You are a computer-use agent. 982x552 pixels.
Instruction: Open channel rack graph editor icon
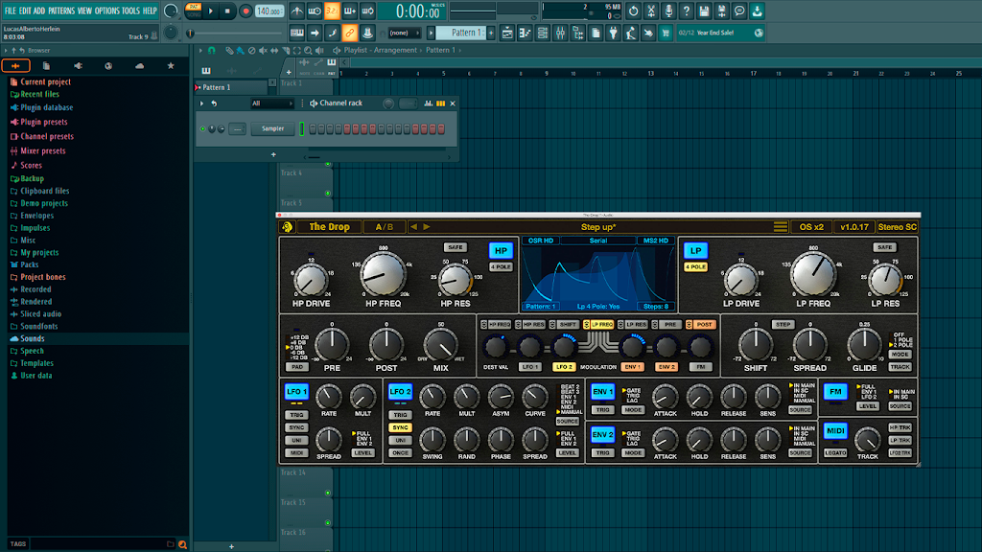coord(429,103)
